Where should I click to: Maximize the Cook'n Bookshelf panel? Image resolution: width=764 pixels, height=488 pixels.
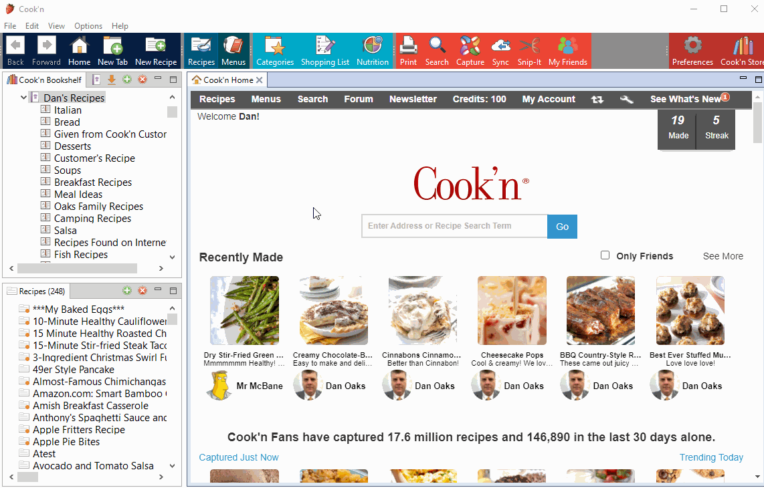[x=173, y=80]
